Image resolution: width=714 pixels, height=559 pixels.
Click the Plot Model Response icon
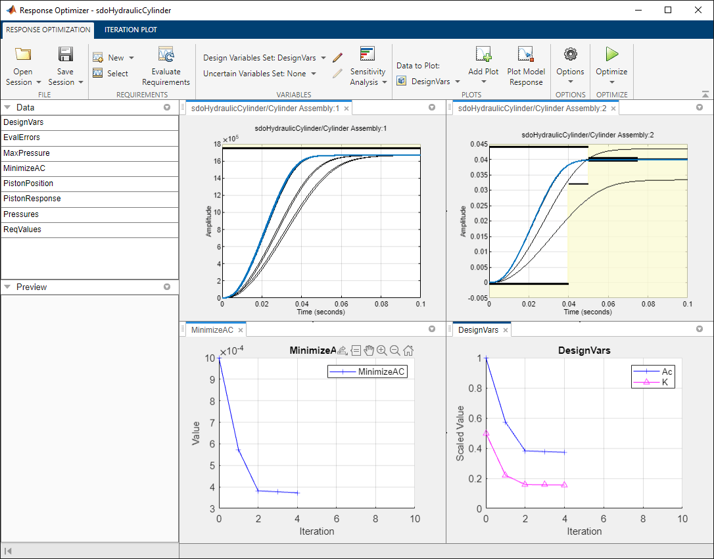click(525, 54)
